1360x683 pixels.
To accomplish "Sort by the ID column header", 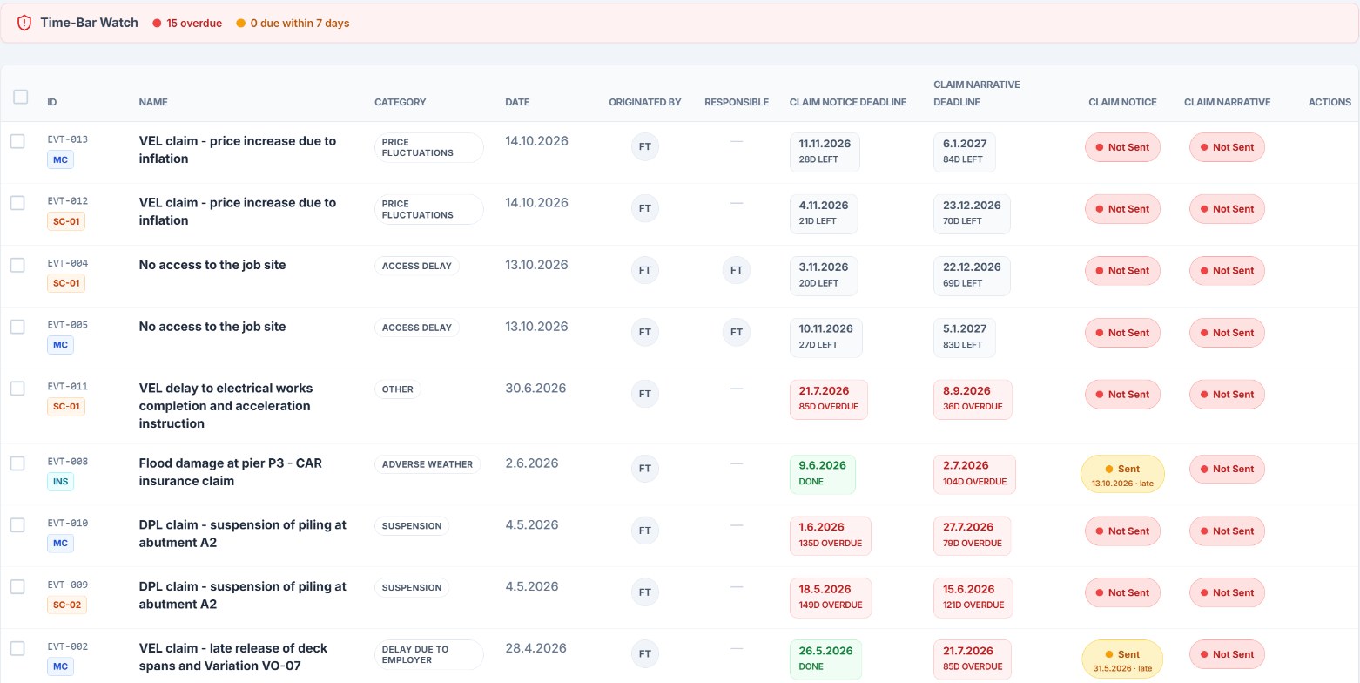I will coord(52,102).
